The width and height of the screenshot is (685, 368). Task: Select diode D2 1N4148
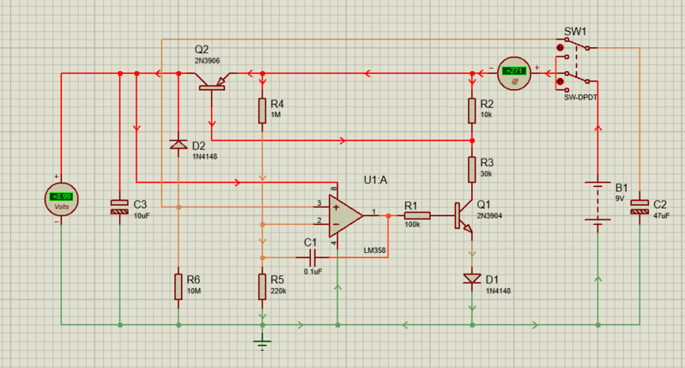tap(178, 145)
